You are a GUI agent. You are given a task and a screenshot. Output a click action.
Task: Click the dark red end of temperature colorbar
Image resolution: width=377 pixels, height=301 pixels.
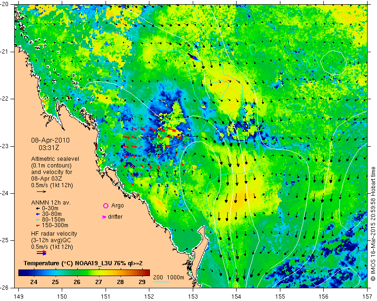[148, 273]
